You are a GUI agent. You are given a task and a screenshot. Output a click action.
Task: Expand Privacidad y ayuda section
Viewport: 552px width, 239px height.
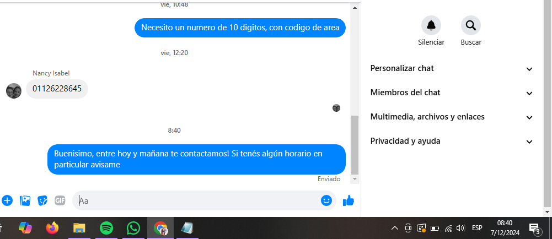coord(452,142)
